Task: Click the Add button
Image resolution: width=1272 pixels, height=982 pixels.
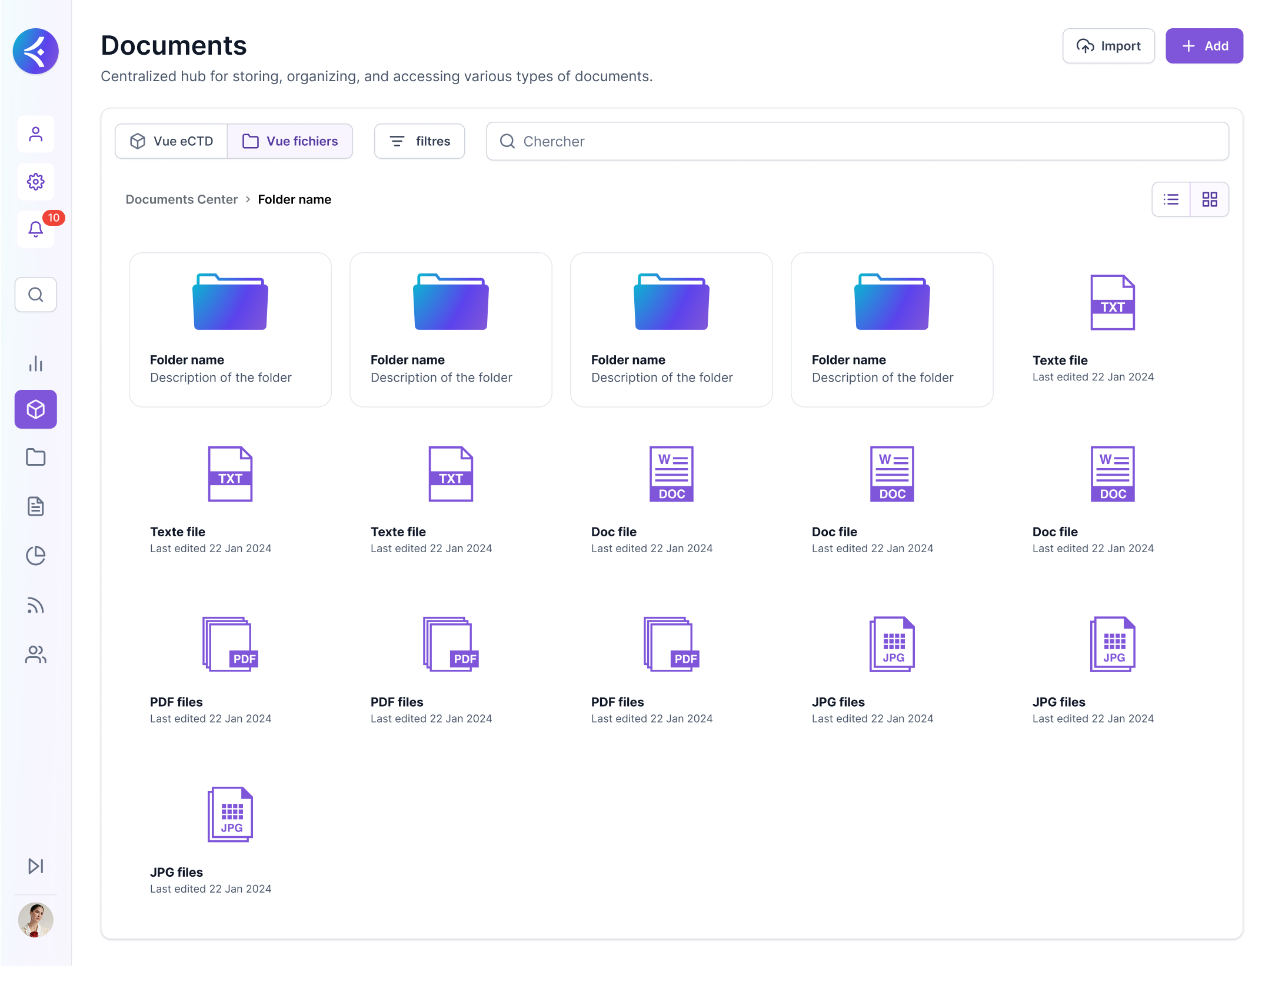Action: [1204, 46]
